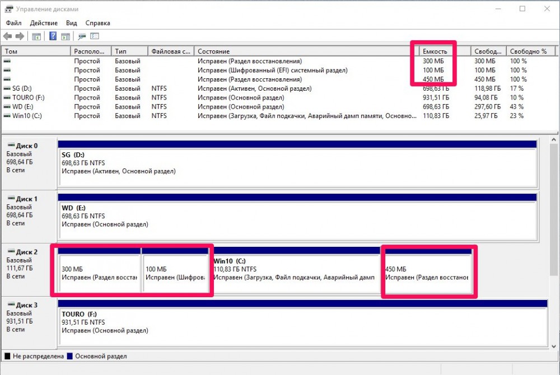
Task: Sort by the Емкость column header
Action: coord(445,51)
